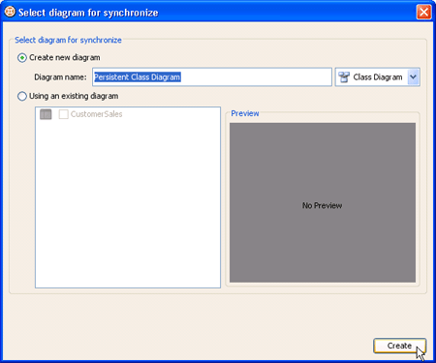Choose the Using an existing diagram option
436x363 pixels.
(x=22, y=96)
